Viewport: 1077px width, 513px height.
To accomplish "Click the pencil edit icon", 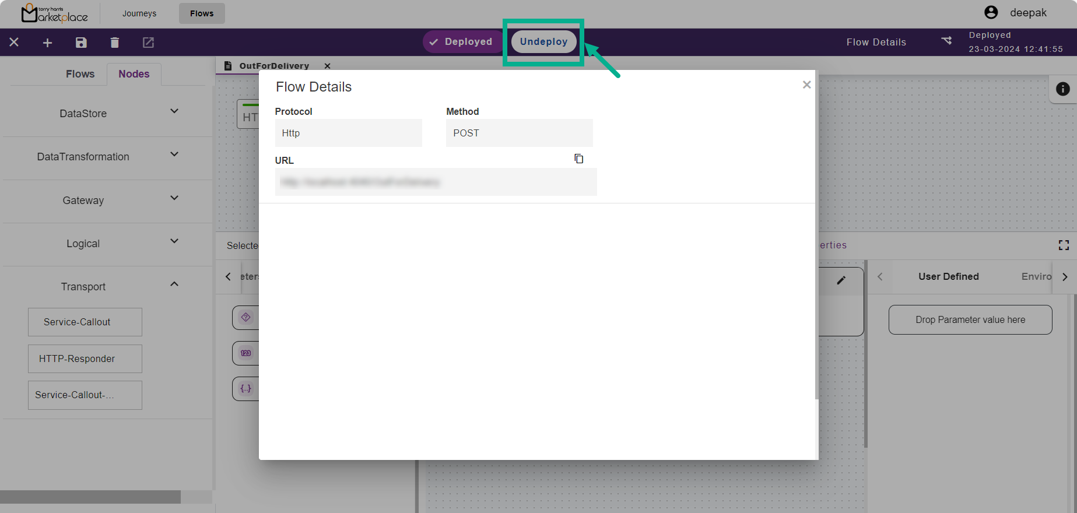I will (841, 280).
